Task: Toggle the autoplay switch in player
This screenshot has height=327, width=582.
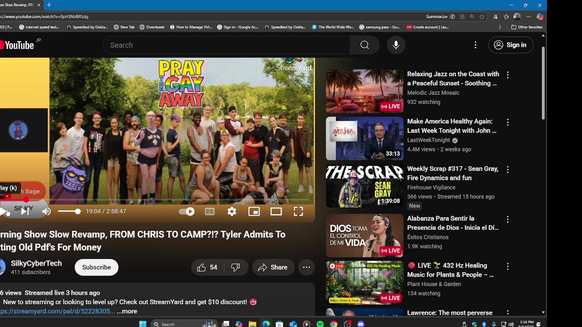Action: [x=187, y=211]
